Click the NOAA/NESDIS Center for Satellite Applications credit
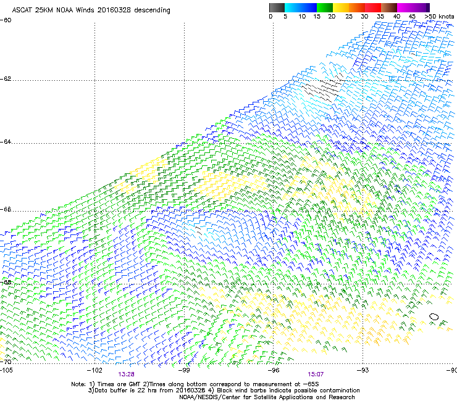This screenshot has width=457, height=401. tap(267, 397)
